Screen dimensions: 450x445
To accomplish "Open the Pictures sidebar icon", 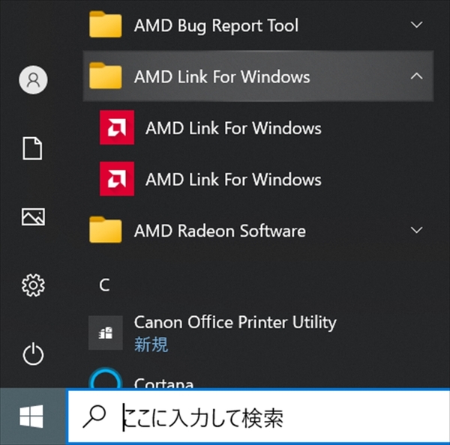I will 33,217.
